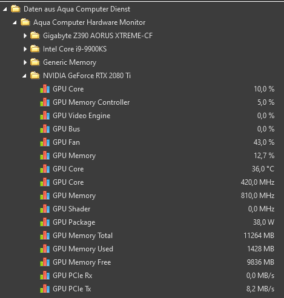Click the sensor icon of GPU Memory 810,0 MHz row
Screen dimensions: 284x298
click(45, 196)
